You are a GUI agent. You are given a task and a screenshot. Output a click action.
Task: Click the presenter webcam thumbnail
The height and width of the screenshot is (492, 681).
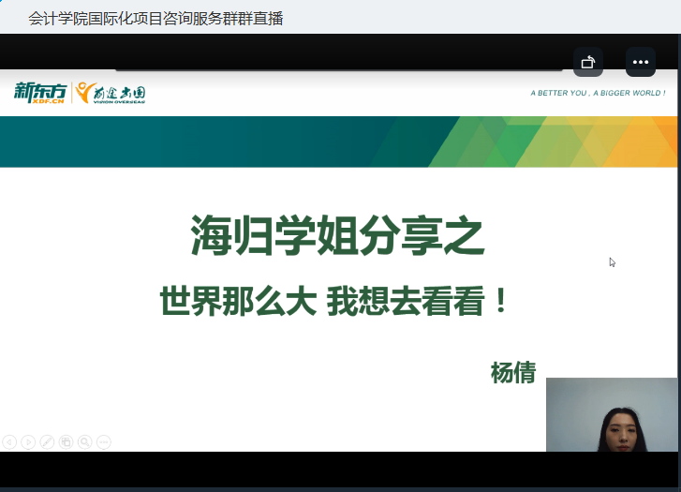611,414
